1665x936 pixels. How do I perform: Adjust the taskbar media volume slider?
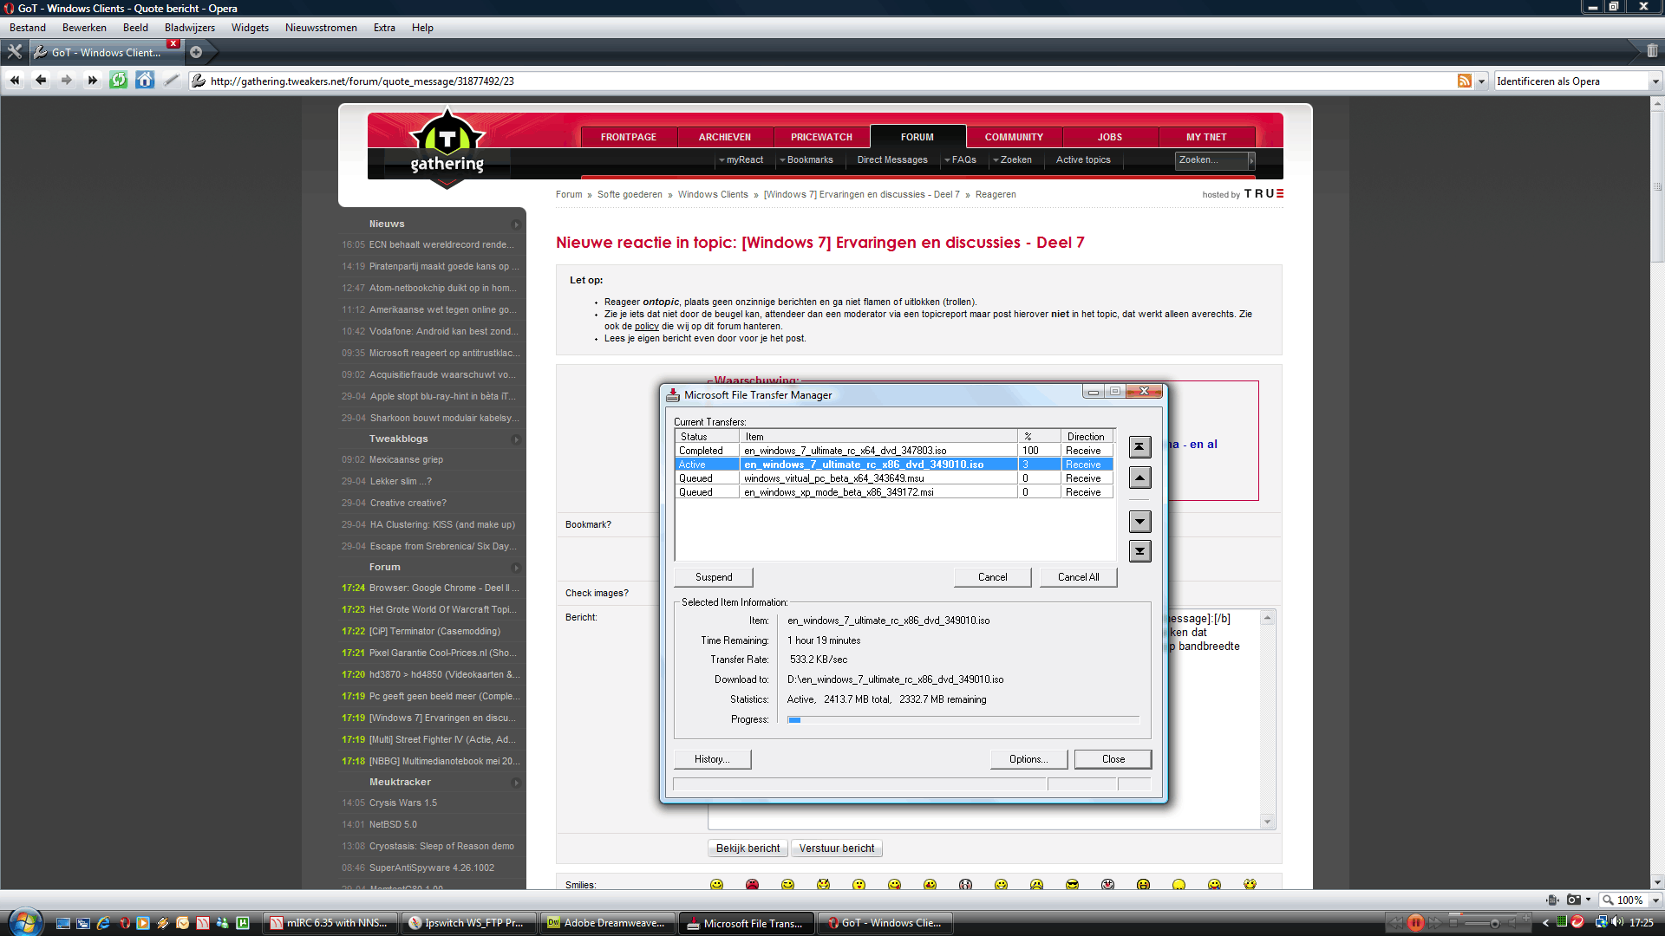pos(1493,923)
